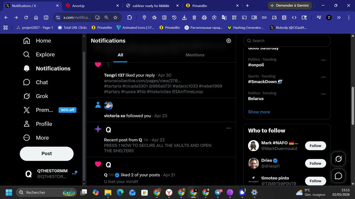Viewport: 355px width, 199px height.
Task: Bookmark this page with star icon
Action: click(x=115, y=17)
